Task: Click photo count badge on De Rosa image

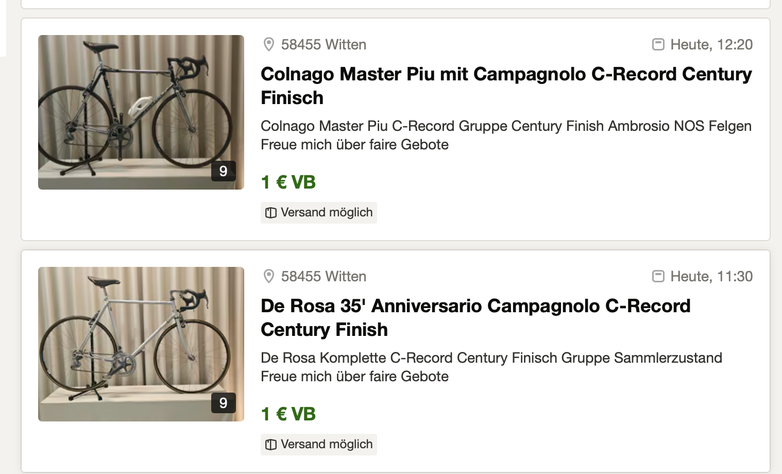Action: pyautogui.click(x=223, y=403)
